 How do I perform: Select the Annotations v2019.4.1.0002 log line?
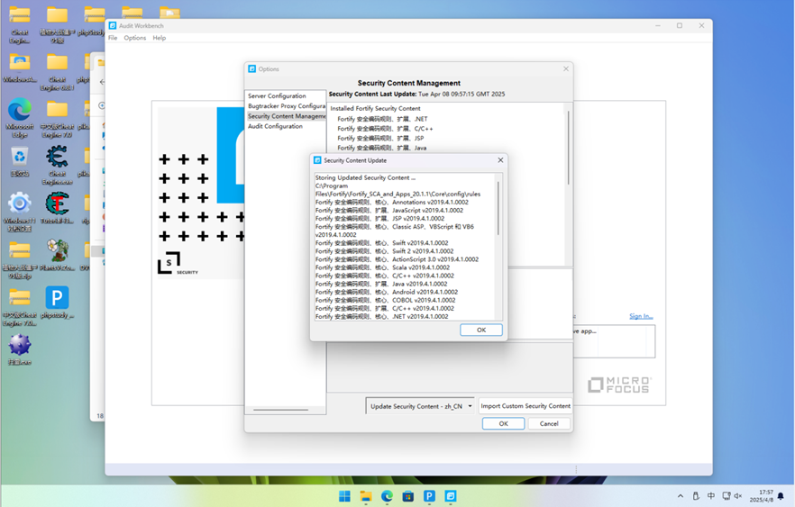click(392, 202)
